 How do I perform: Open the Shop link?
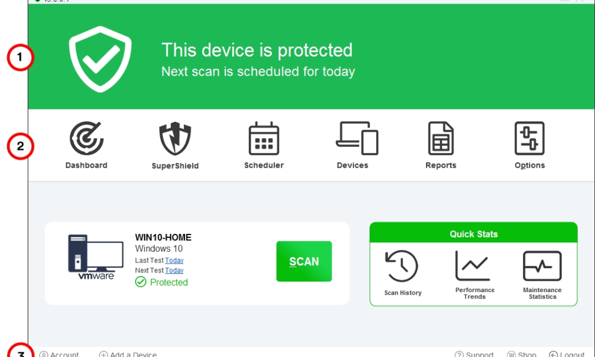522,354
